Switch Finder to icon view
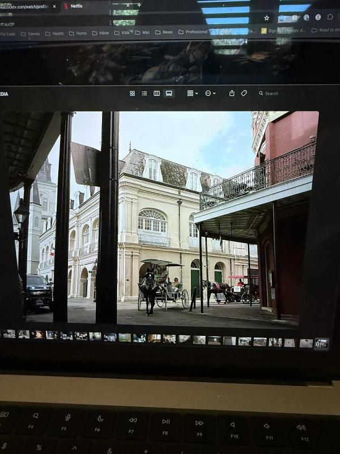The image size is (340, 454). (x=132, y=93)
